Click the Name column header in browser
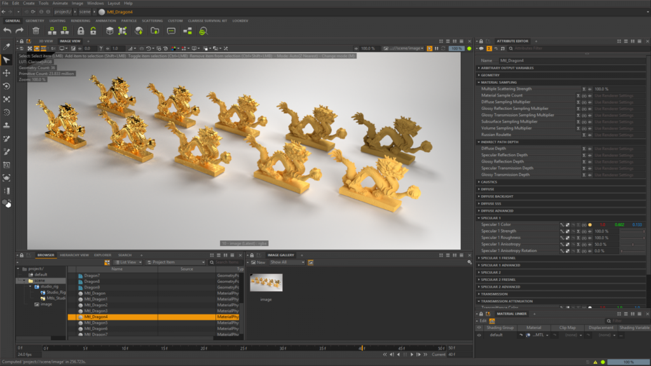 [117, 269]
